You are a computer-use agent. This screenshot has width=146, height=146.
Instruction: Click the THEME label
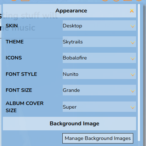(x=15, y=42)
